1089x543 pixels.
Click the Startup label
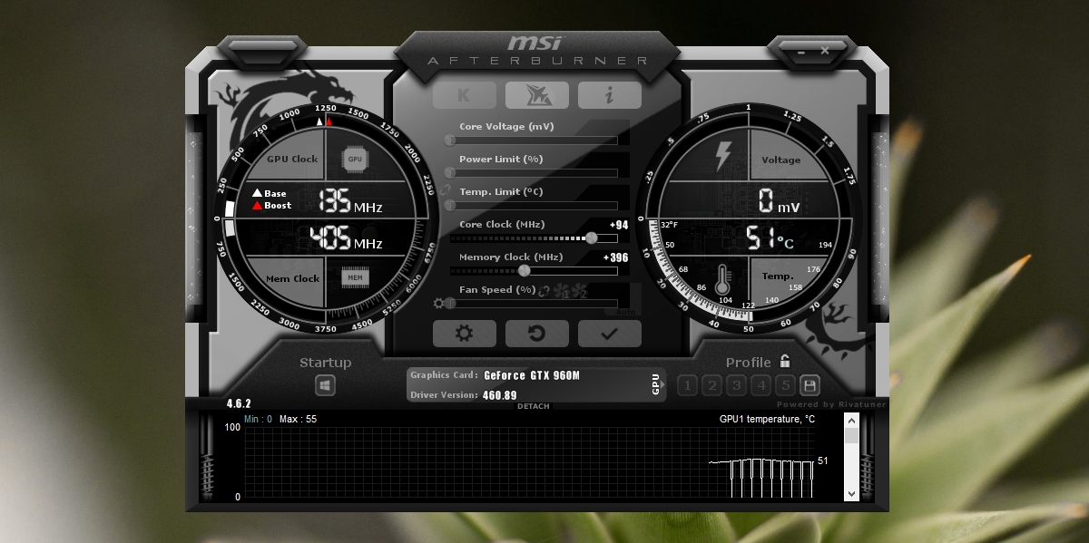[326, 363]
